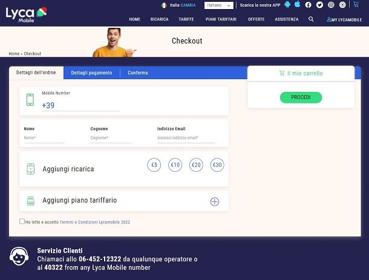Click the SIM icon next to Aggiungi piano tariffario
Image resolution: width=369 pixels, height=280 pixels.
coord(31,201)
